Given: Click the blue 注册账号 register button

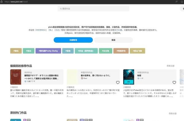Looking at the screenshot, I should point(73,40).
